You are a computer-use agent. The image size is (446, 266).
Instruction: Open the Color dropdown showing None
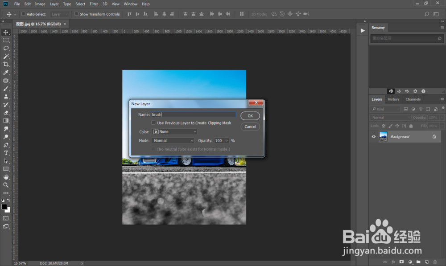pyautogui.click(x=174, y=131)
